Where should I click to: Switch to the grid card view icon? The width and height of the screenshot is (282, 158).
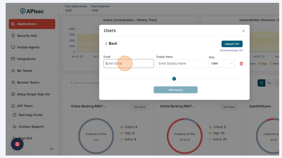(262, 83)
